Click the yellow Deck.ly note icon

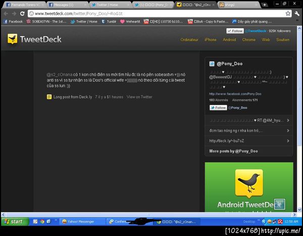(x=49, y=97)
